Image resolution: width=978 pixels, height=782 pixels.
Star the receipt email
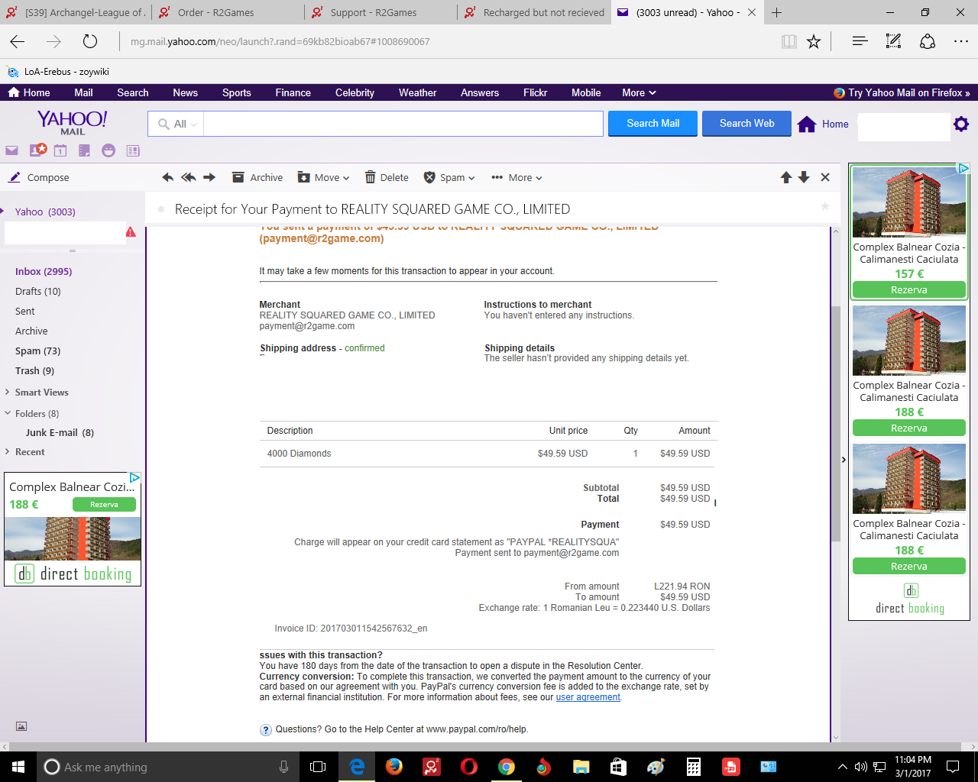pos(825,206)
